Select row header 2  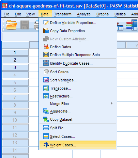(15, 60)
